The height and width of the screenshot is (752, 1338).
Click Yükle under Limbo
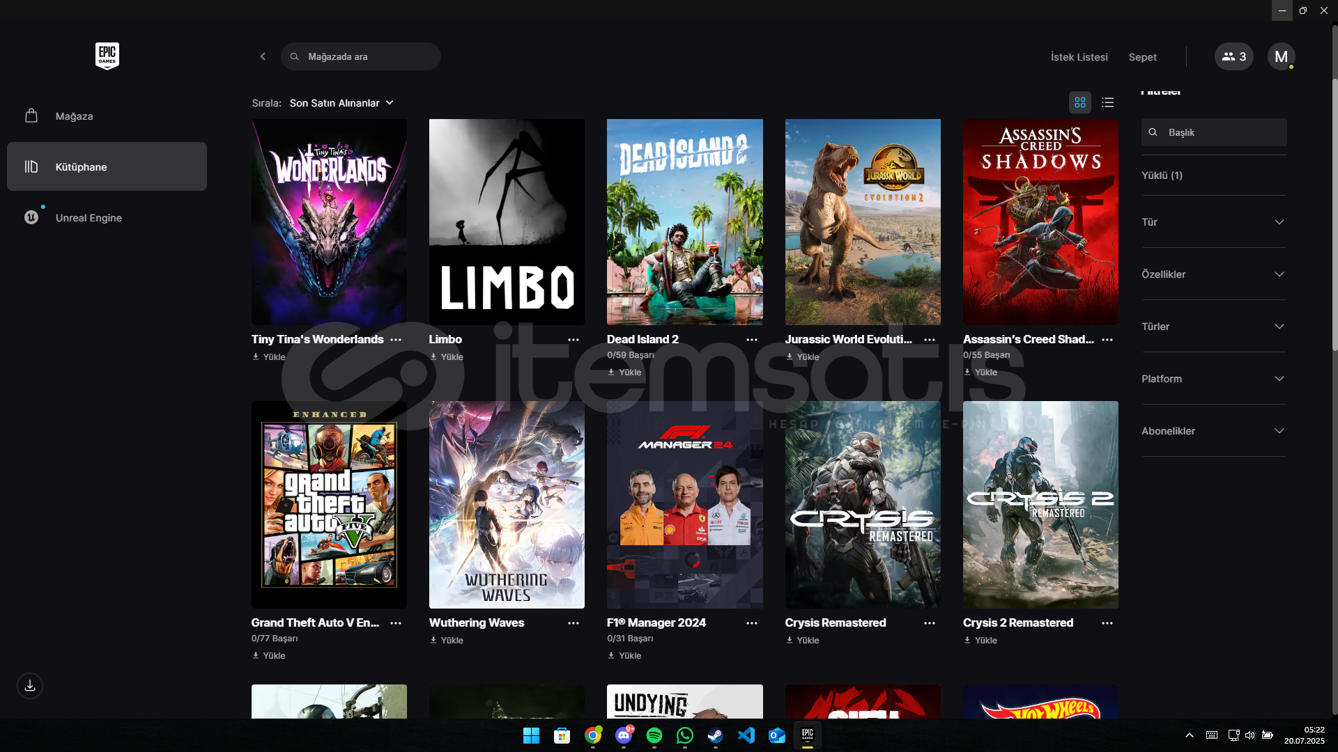447,357
